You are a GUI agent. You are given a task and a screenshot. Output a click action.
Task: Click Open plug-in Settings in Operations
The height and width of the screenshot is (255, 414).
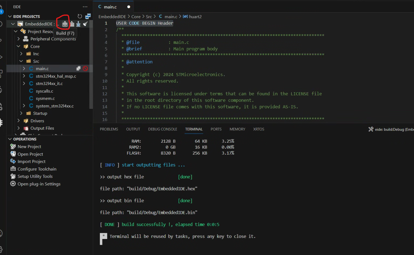pyautogui.click(x=39, y=184)
